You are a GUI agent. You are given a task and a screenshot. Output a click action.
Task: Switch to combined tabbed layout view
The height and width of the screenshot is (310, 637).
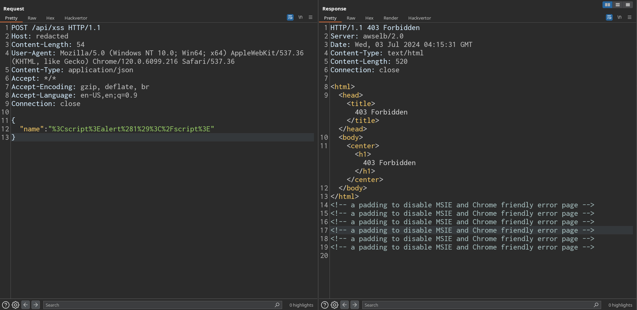(x=628, y=5)
